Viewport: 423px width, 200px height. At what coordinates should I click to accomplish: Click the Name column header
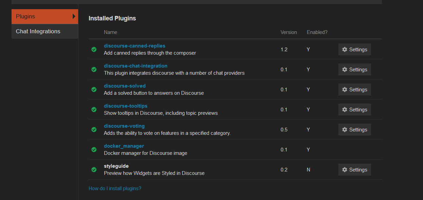pos(110,32)
